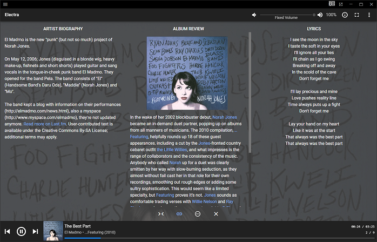Click the 'ARTIST BIOGRAPHY' heading
Image resolution: width=377 pixels, height=242 pixels.
point(63,29)
